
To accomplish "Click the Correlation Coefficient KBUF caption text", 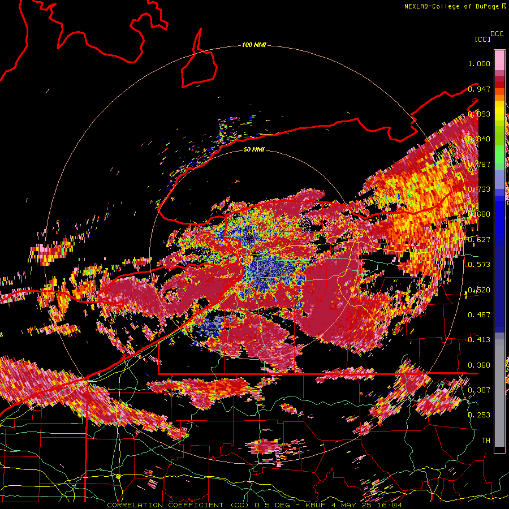I will coord(255,505).
